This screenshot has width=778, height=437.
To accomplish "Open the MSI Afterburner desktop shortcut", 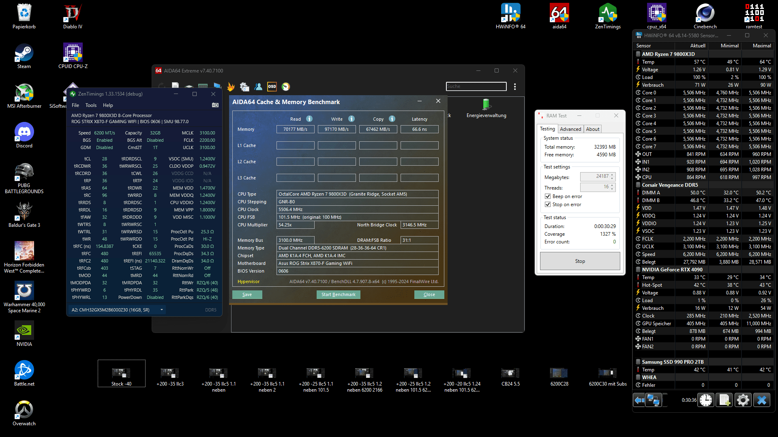I will click(x=24, y=96).
